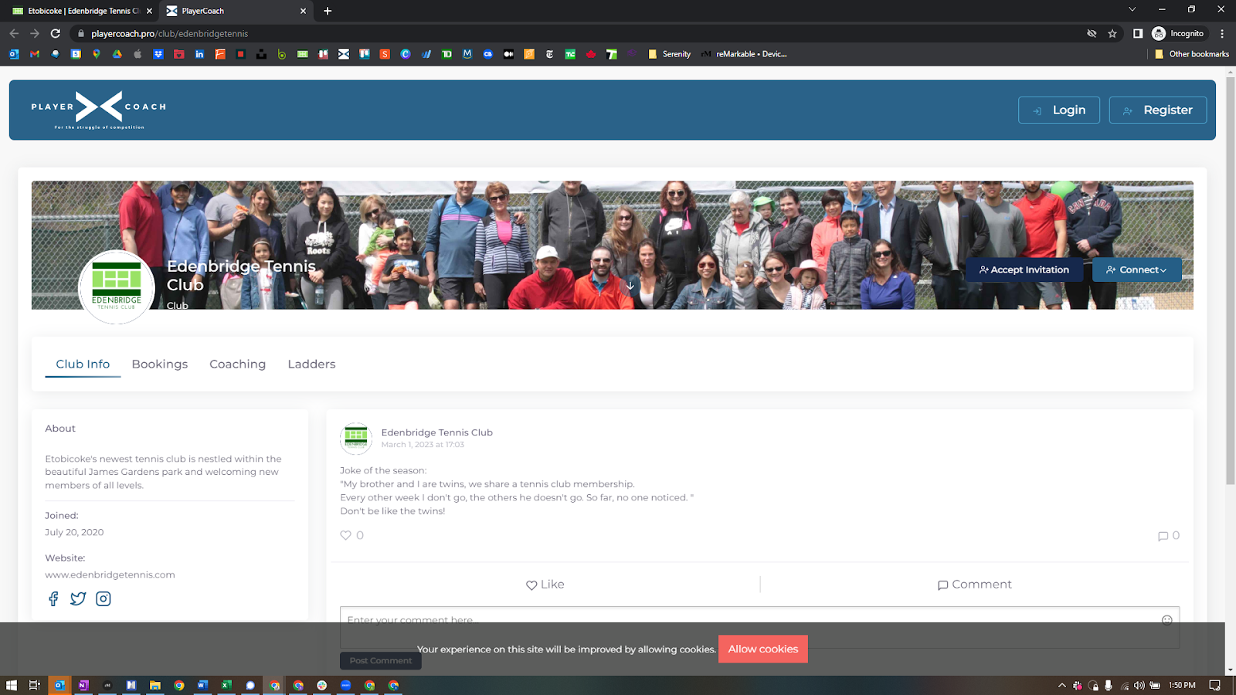Viewport: 1236px width, 695px height.
Task: Click the Accept Invitation button
Action: [1024, 270]
